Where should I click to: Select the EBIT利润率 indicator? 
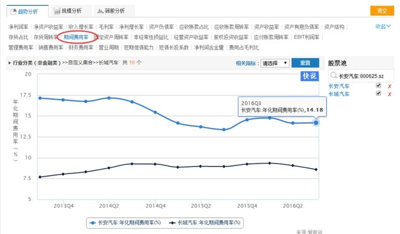tap(307, 37)
